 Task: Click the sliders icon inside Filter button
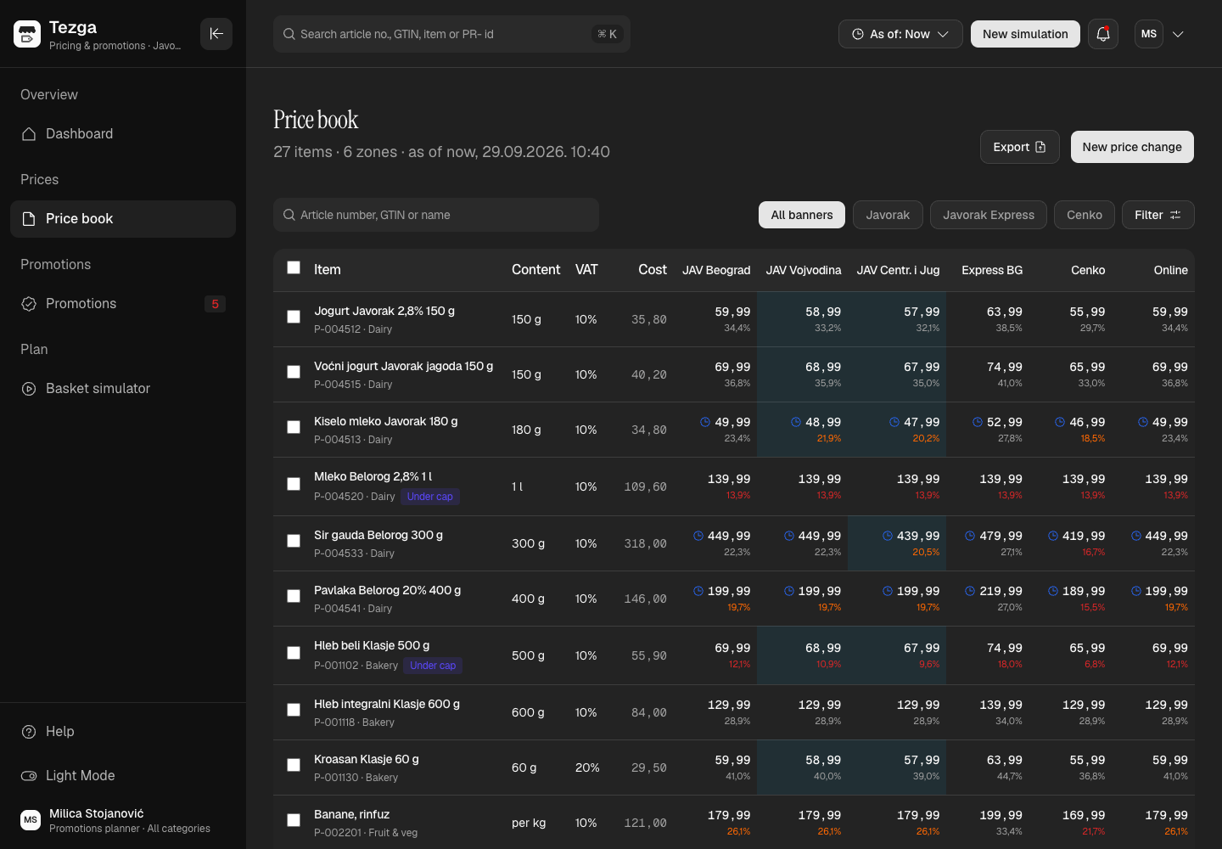[x=1175, y=215]
